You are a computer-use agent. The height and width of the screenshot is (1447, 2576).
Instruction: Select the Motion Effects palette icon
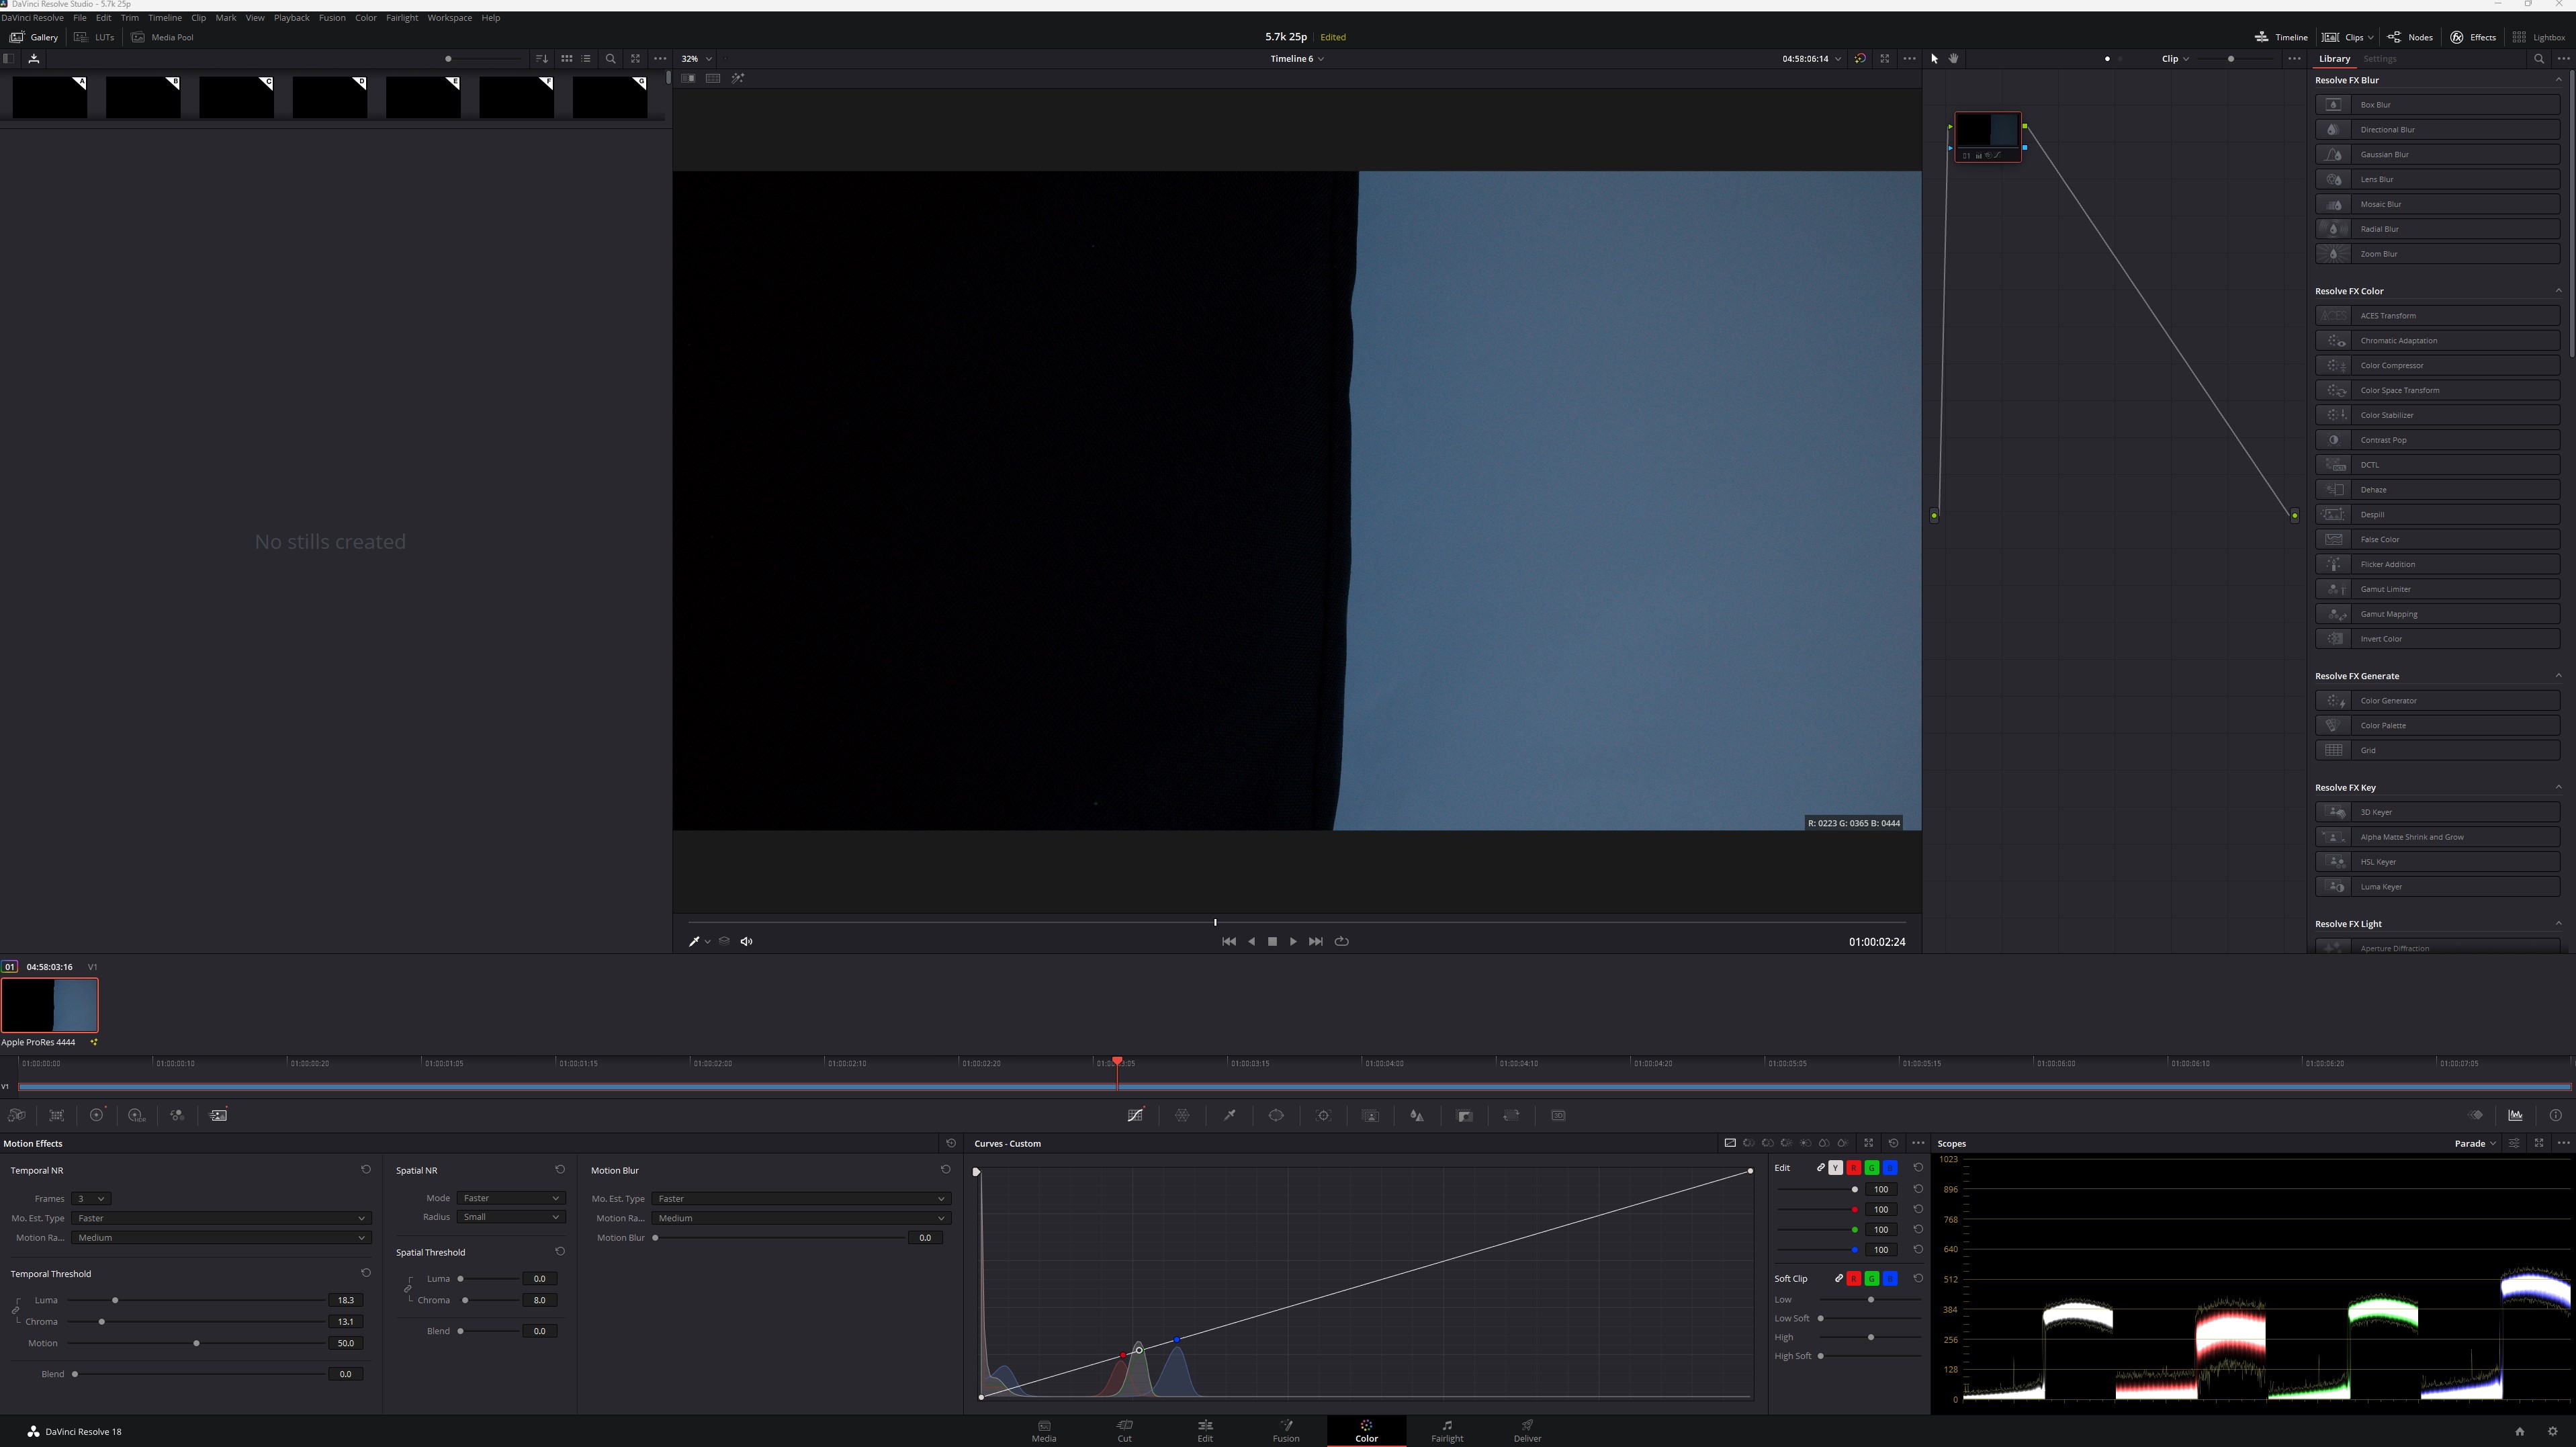click(x=218, y=1115)
